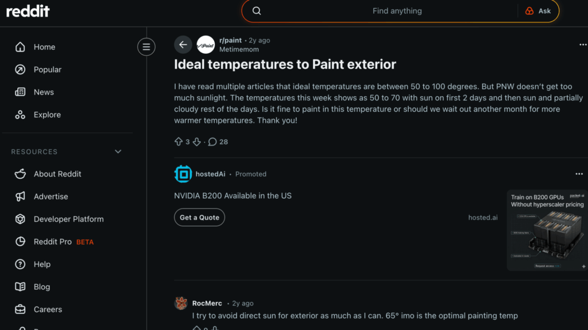
Task: Click the Reddit Pro icon in the sidebar
Action: point(19,241)
